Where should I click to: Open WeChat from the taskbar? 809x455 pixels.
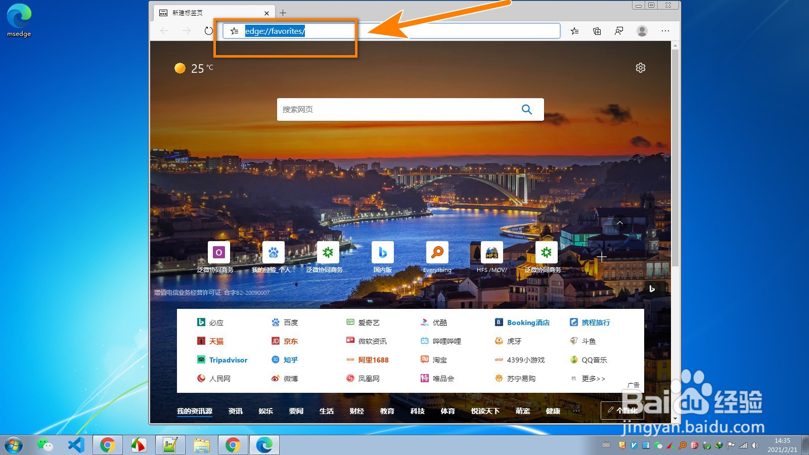[44, 445]
